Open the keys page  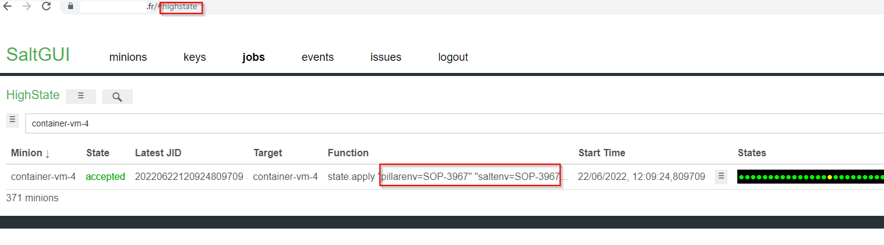pos(195,57)
